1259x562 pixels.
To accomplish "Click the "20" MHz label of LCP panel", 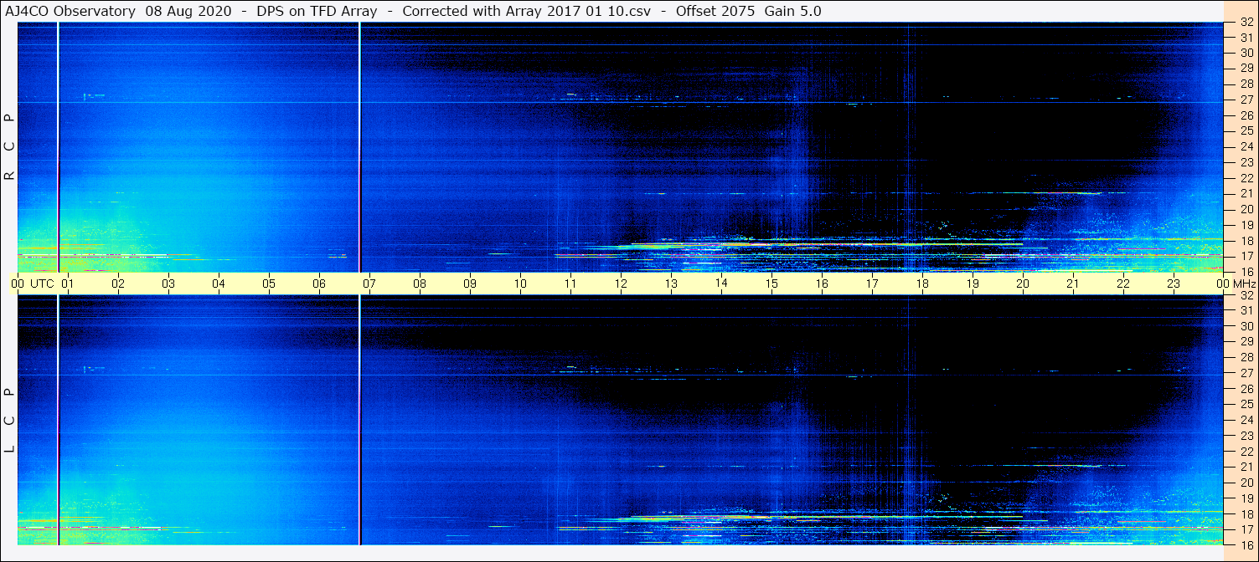I will [1246, 483].
